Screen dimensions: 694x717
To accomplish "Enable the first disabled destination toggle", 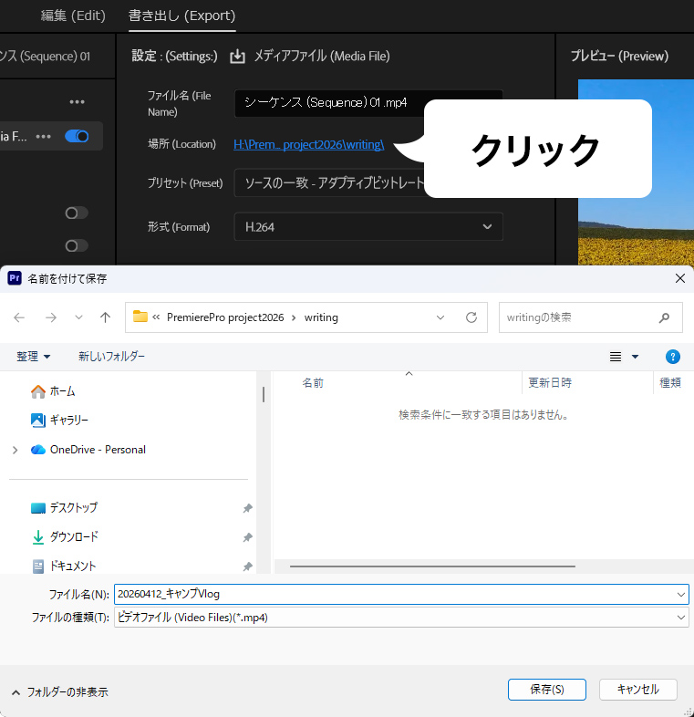I will (x=77, y=213).
